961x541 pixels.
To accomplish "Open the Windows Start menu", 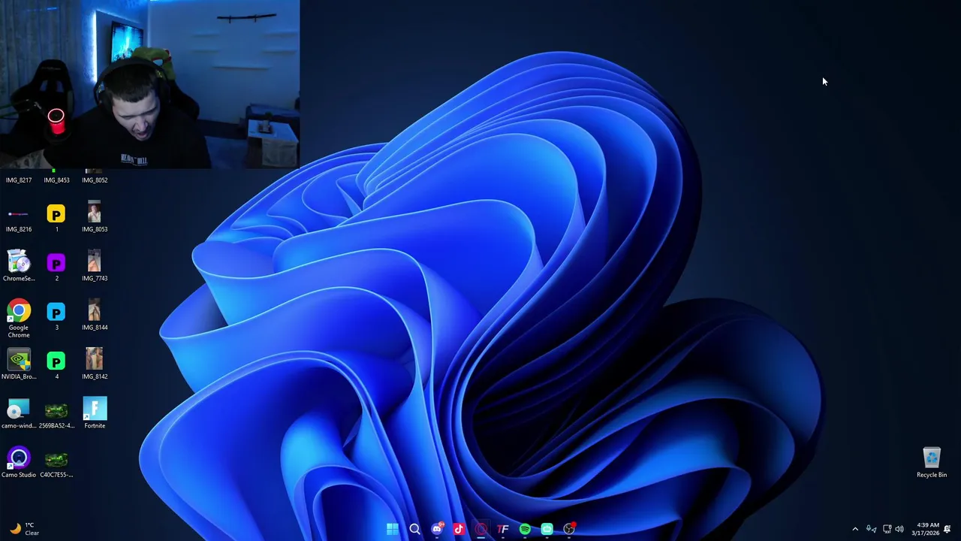I will (x=393, y=529).
